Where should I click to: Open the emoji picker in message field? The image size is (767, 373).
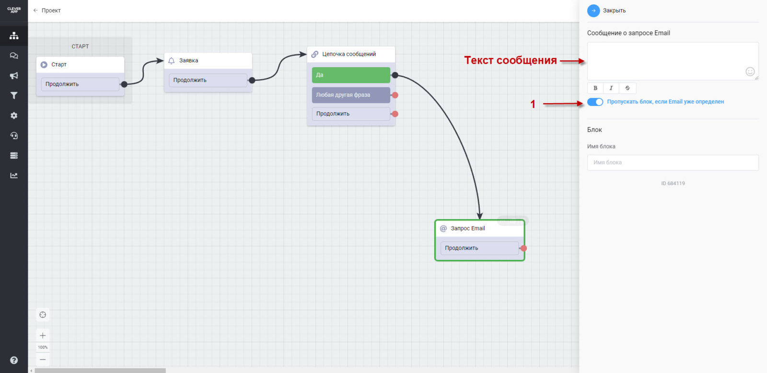pos(750,71)
